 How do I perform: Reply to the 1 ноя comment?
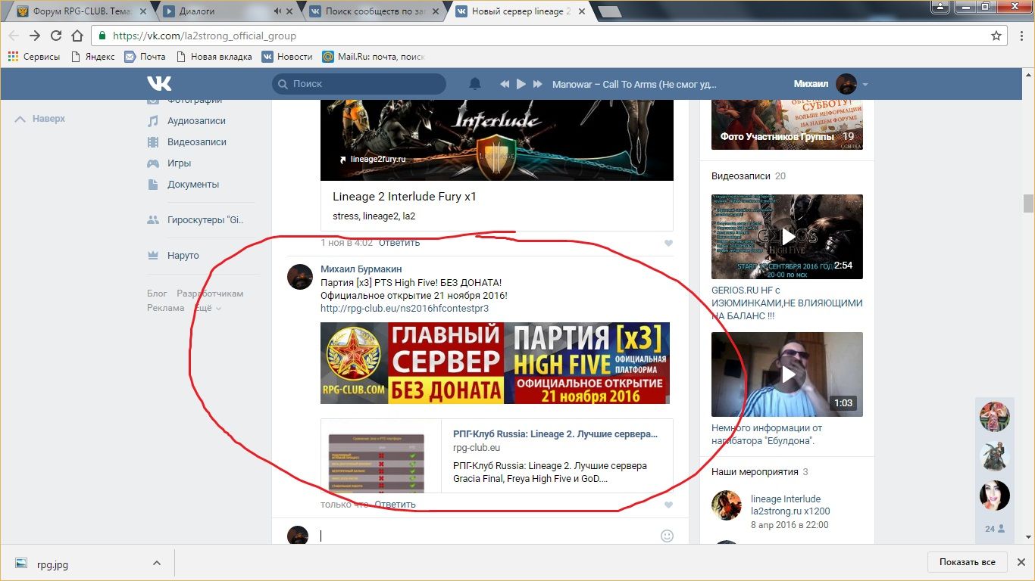click(399, 243)
